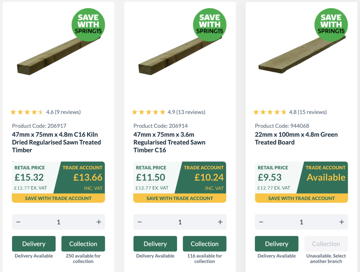This screenshot has height=272, width=360.
Task: Choose Collection for the 3.6m C16 timber
Action: (205, 243)
